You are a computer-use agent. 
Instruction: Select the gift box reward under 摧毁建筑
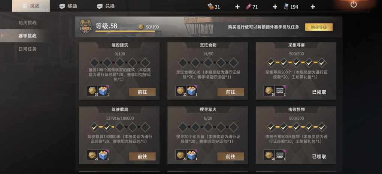coord(103,90)
